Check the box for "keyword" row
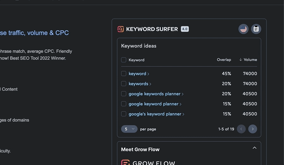 [x=124, y=74]
